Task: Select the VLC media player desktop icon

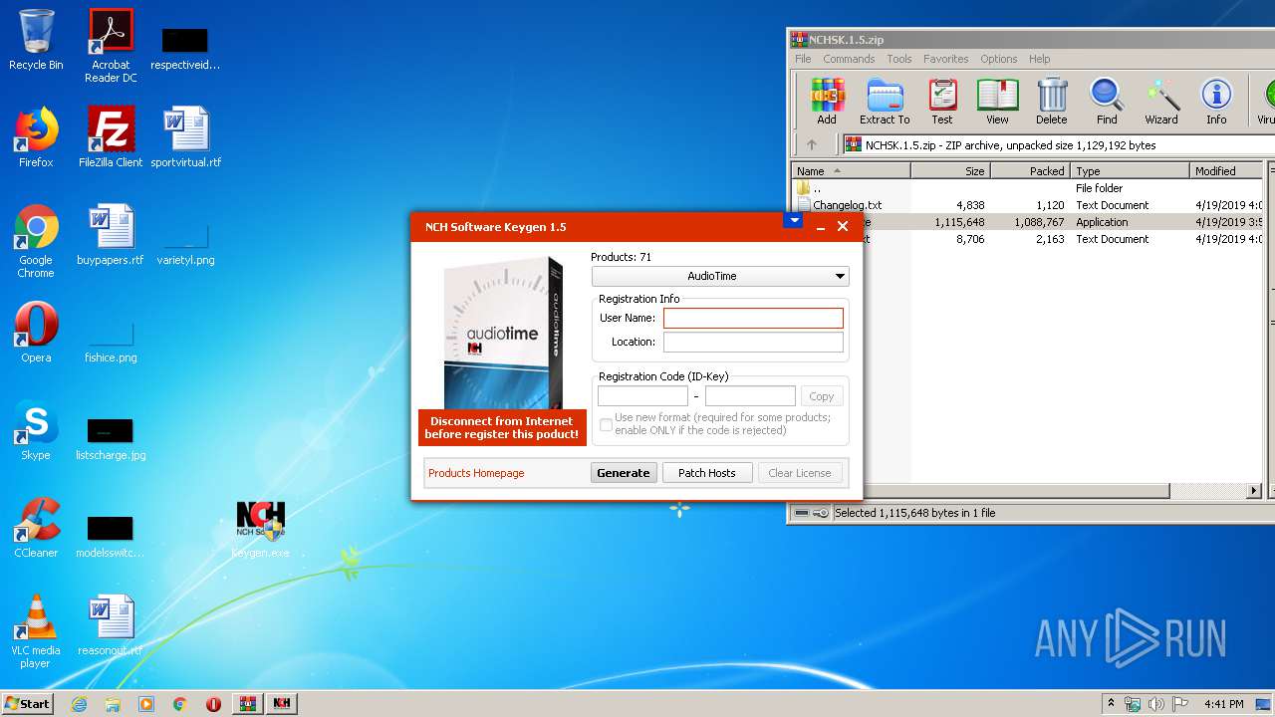Action: tap(36, 631)
